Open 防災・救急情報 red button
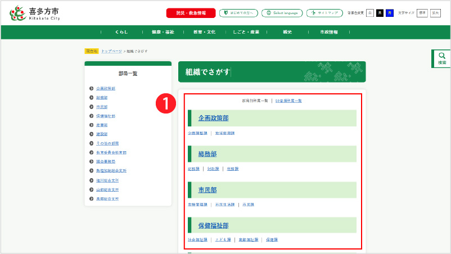 [191, 12]
